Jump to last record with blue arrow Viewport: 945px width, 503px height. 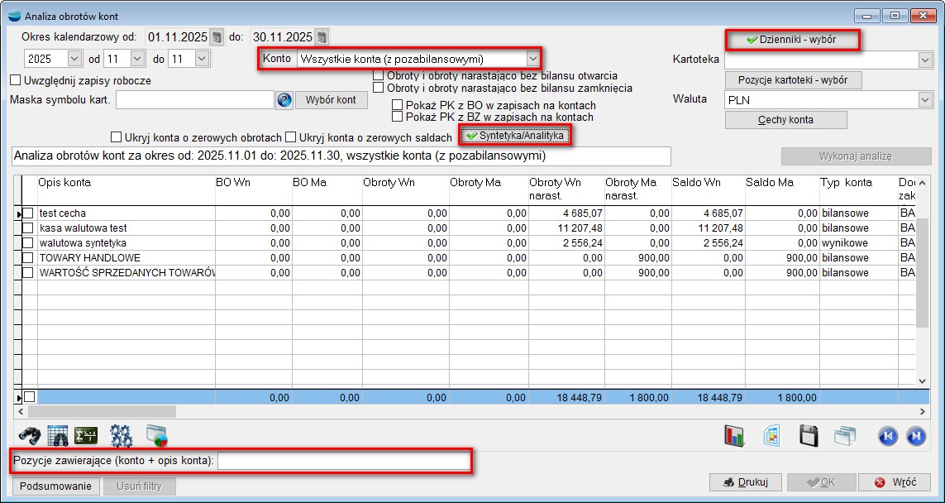[x=915, y=436]
